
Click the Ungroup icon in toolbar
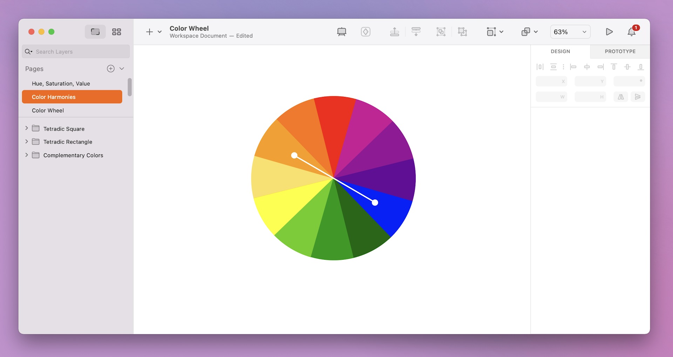tap(463, 31)
